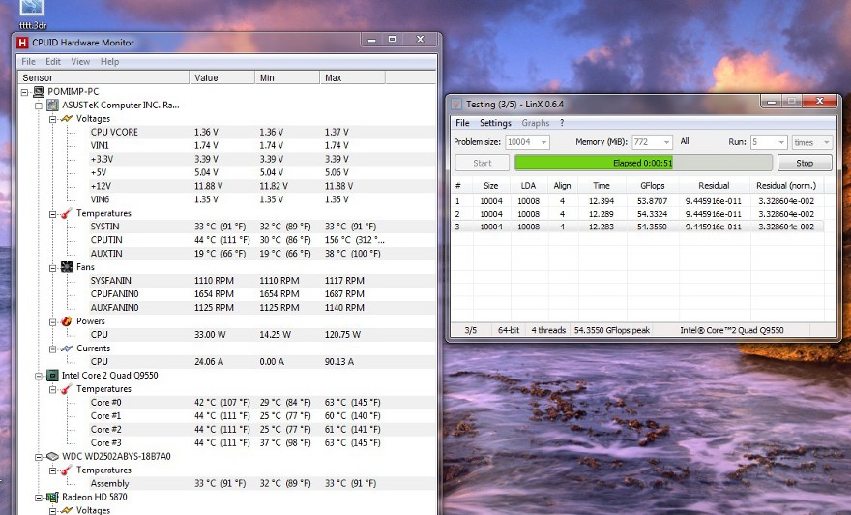The height and width of the screenshot is (515, 851).
Task: Click the Intel Core 2 Quad chip icon
Action: (52, 375)
